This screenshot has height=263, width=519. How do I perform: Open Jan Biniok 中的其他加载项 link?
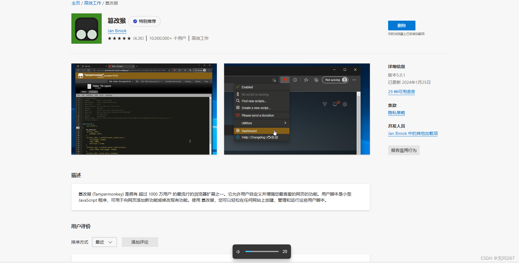(413, 133)
